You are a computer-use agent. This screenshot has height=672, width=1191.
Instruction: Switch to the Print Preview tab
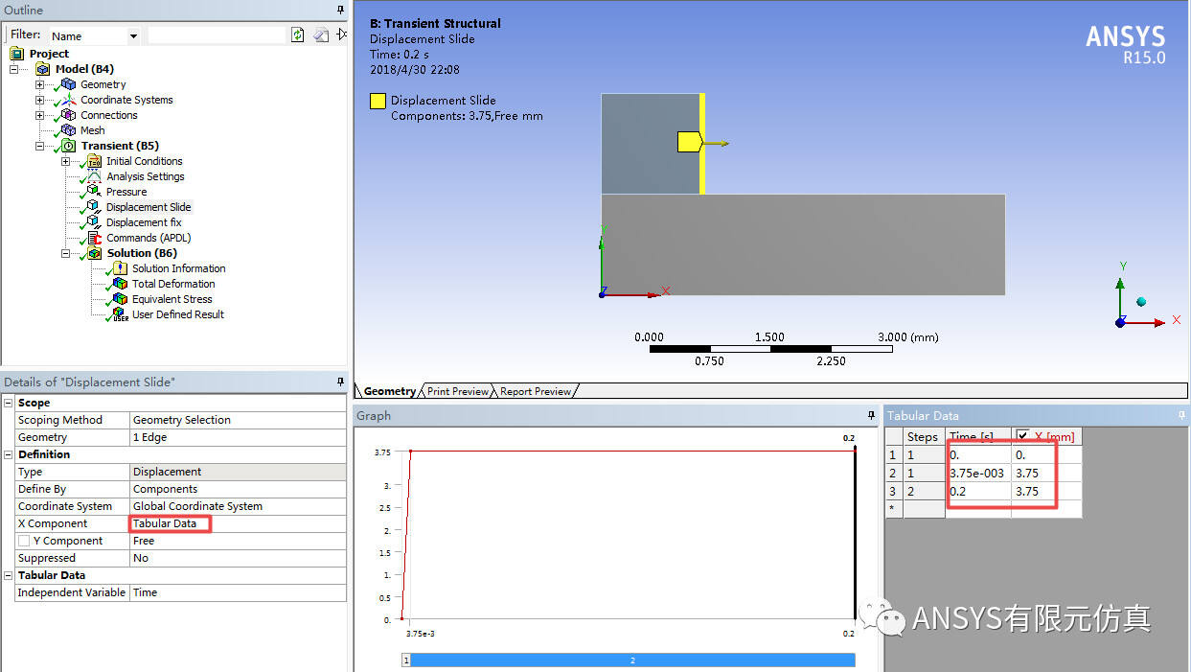coord(458,391)
